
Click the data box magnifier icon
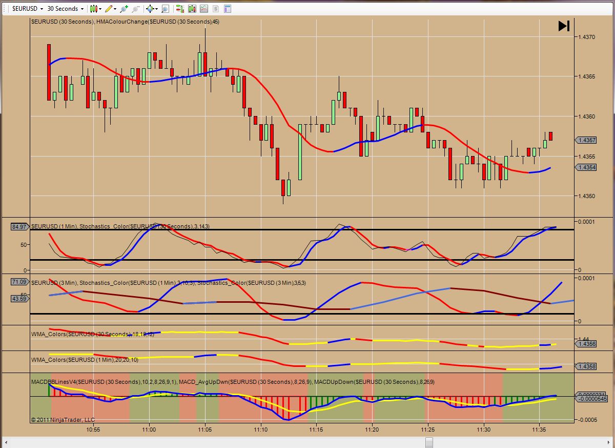coord(165,9)
